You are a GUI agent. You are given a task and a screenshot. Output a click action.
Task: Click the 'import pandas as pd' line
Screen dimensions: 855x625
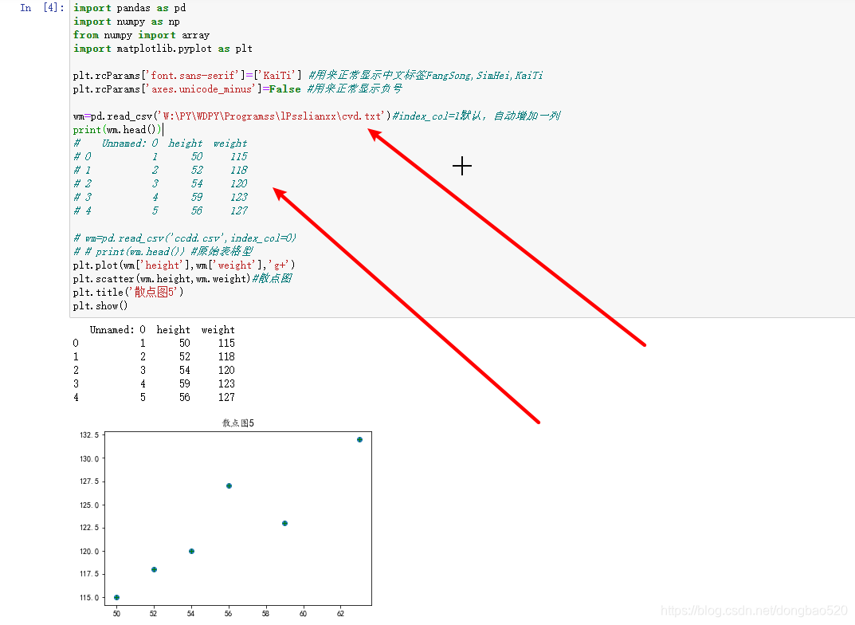[130, 8]
